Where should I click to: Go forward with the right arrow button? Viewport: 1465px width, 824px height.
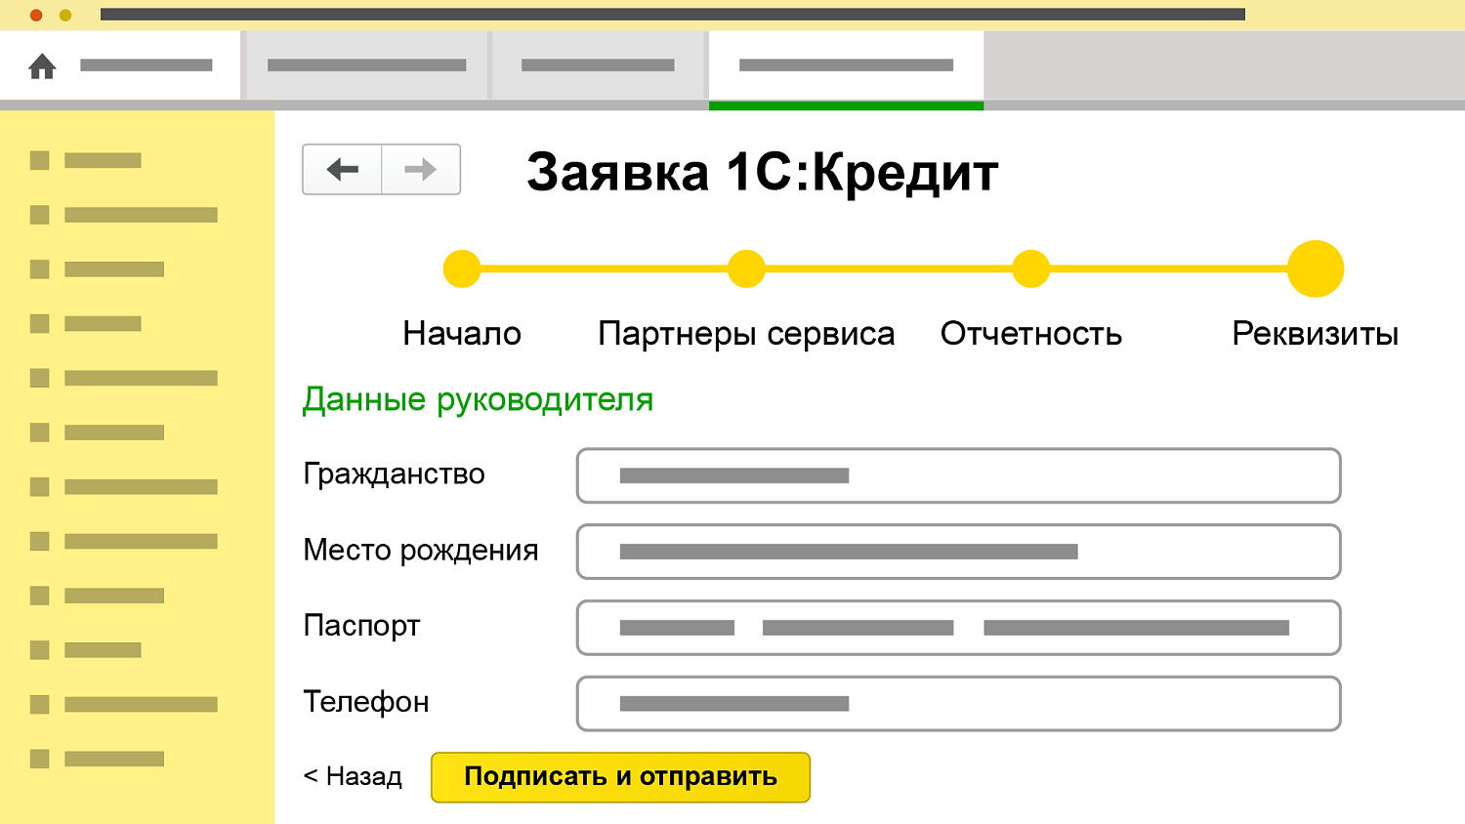pos(421,170)
